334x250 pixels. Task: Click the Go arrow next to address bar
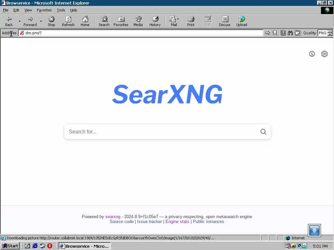click(267, 33)
